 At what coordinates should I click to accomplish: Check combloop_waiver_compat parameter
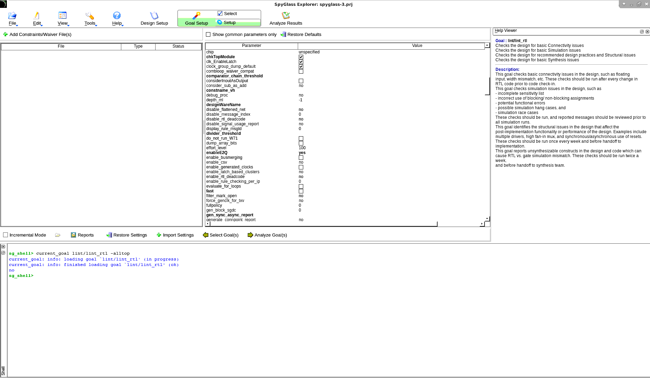[x=301, y=71]
